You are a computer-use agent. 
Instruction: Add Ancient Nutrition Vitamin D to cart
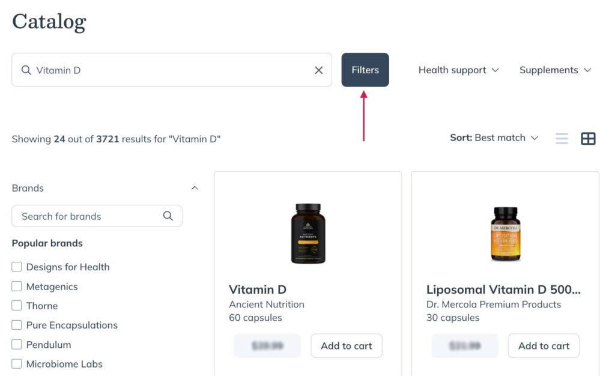347,346
